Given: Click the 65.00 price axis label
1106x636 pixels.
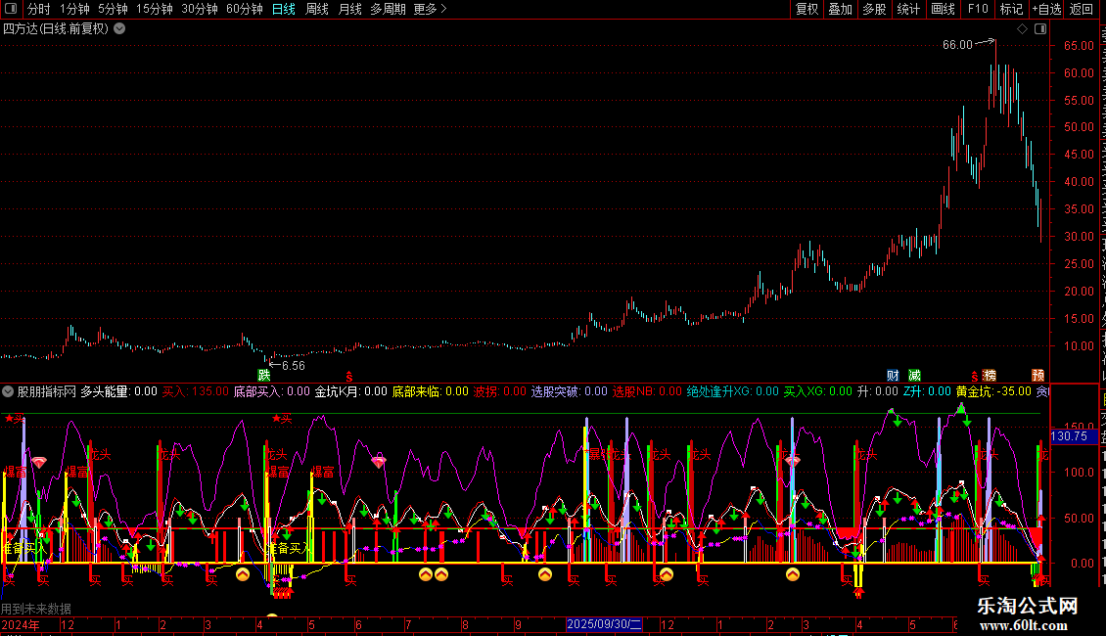Looking at the screenshot, I should 1079,46.
